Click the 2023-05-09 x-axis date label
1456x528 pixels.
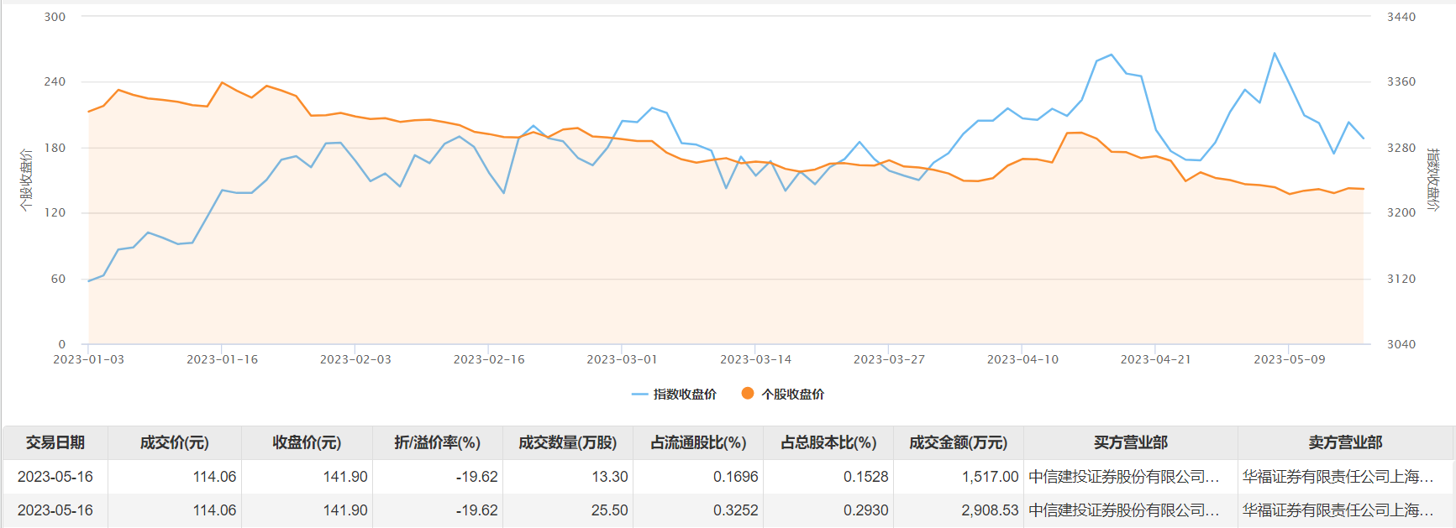pos(1289,359)
